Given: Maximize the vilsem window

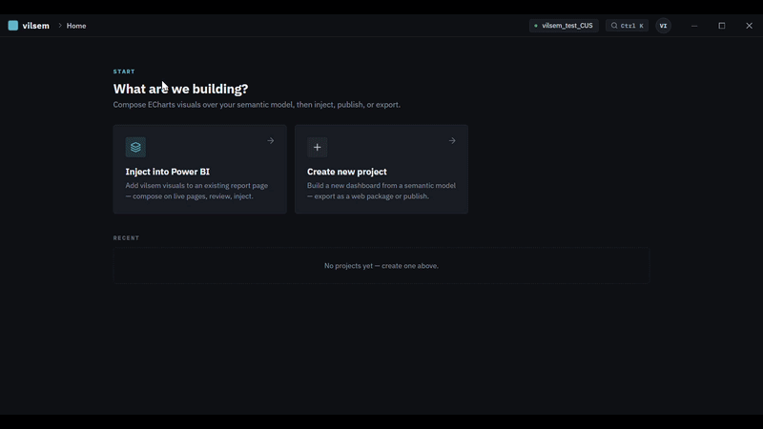Looking at the screenshot, I should click(x=722, y=26).
